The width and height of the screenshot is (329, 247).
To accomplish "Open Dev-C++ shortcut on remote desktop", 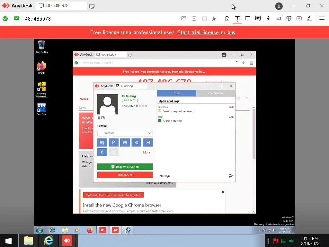I will (x=41, y=109).
